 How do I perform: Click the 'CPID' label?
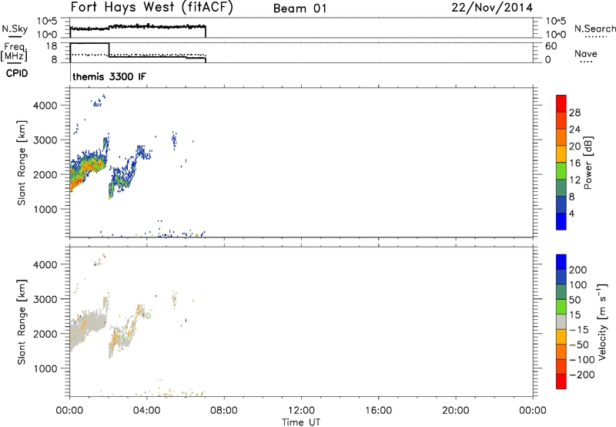point(17,73)
